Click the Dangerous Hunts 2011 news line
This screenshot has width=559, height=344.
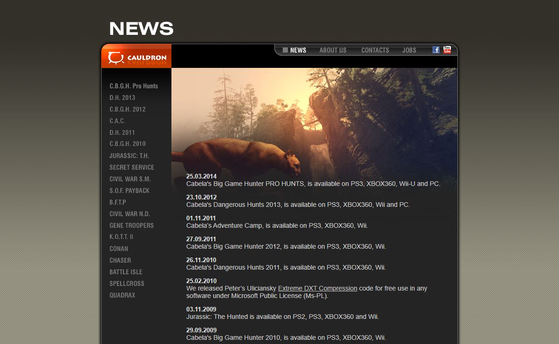click(x=286, y=267)
